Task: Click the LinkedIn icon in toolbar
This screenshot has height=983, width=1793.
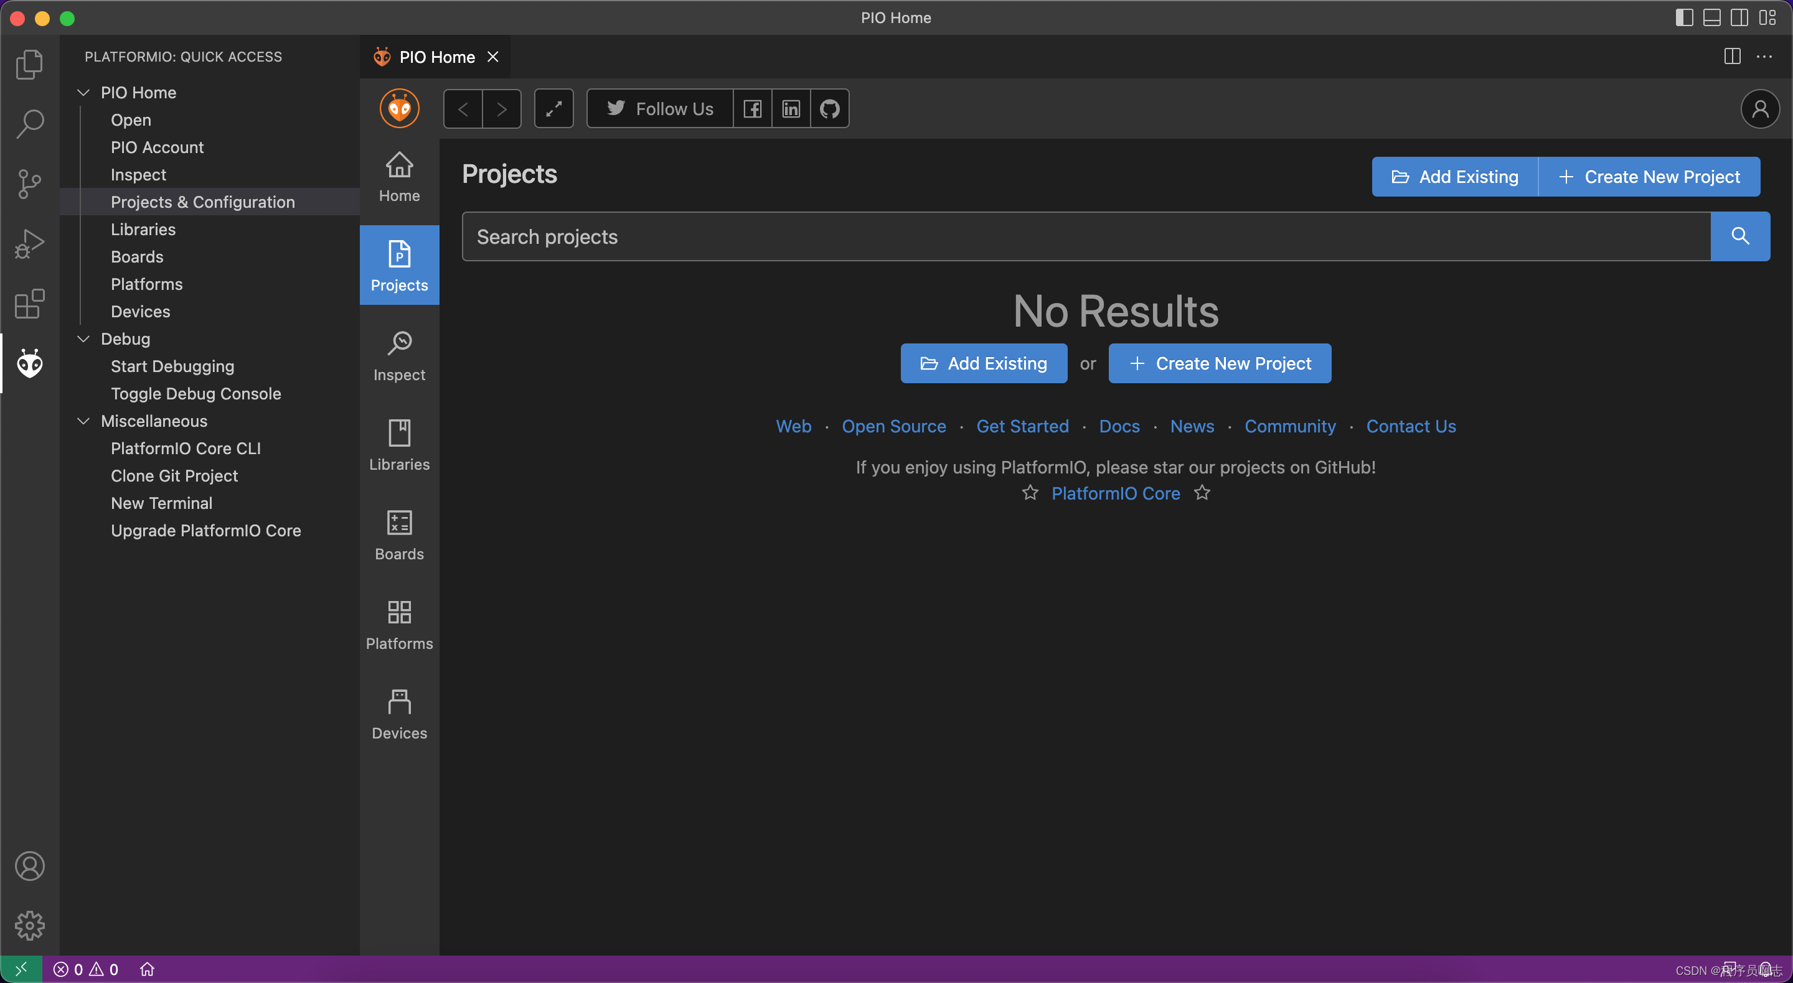Action: click(791, 108)
